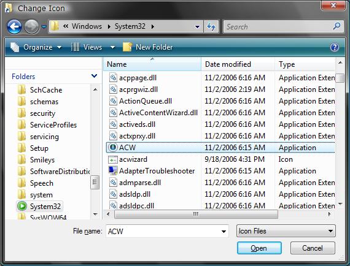Click the File name text field

[163, 231]
